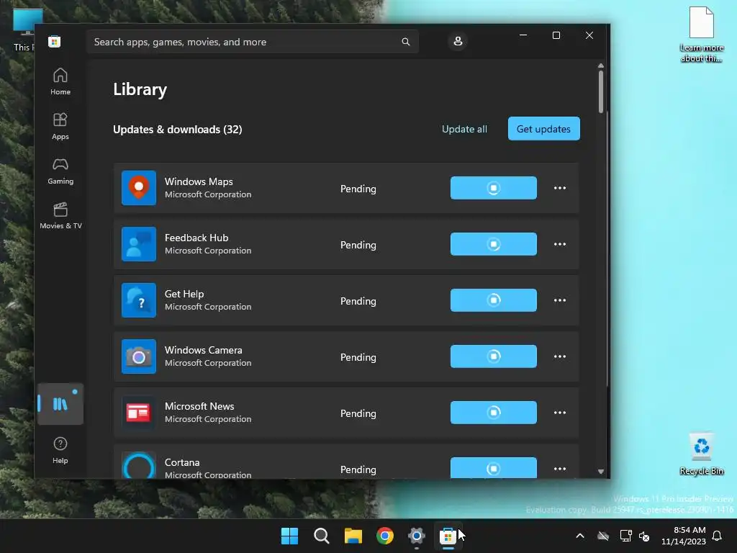Screen dimensions: 737x553
Task: Focus the Search apps, games, movies field
Action: [253, 42]
